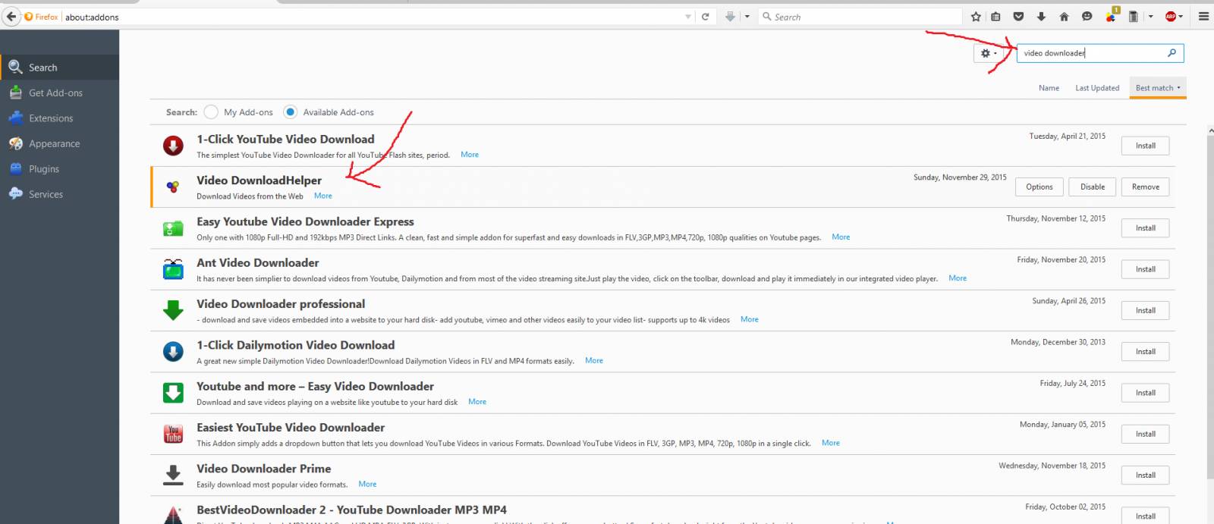Open Plugins in sidebar
Viewport: 1214px width, 524px height.
(x=59, y=168)
